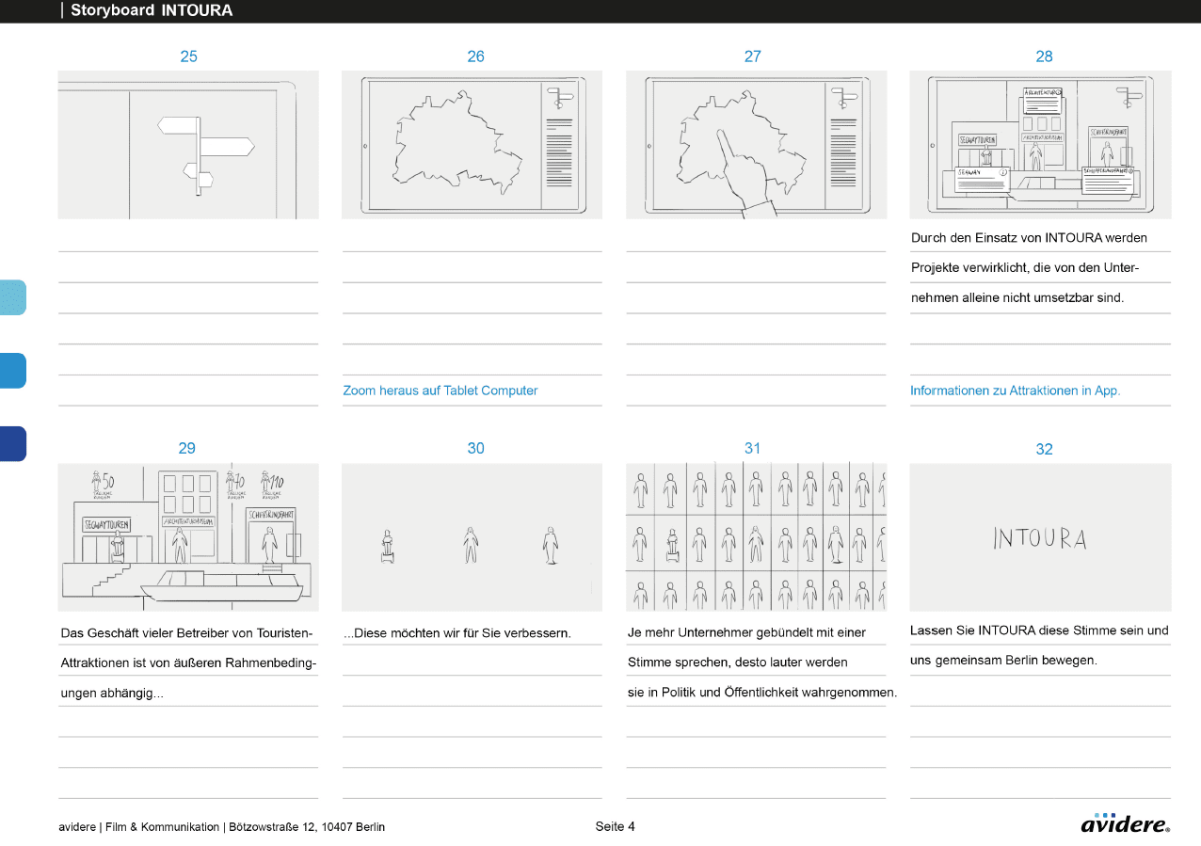Click '...Diese möchten wir für Sie verbessern.'

coord(457,632)
